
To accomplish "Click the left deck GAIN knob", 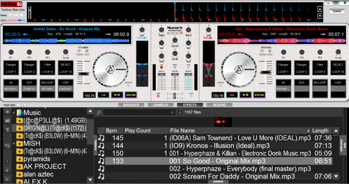I will [x=142, y=30].
